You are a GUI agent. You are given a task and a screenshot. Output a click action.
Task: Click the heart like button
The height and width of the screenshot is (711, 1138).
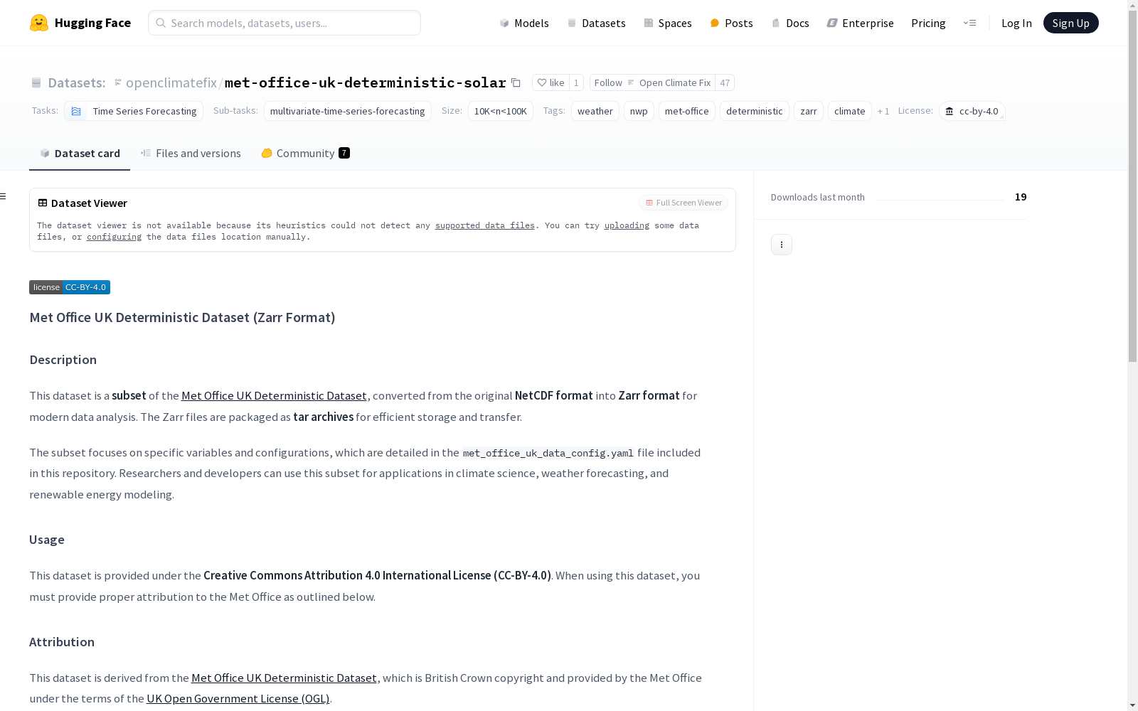[551, 82]
